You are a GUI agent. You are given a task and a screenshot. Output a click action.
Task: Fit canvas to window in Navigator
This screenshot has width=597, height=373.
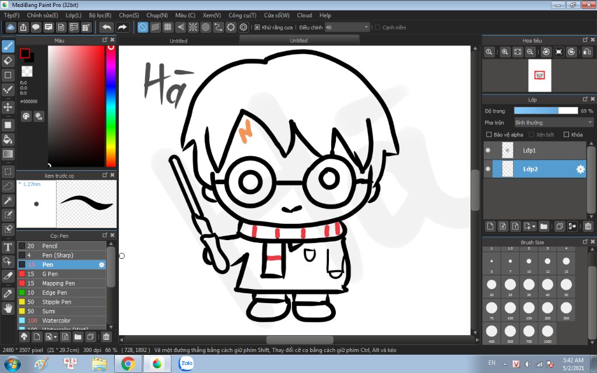pyautogui.click(x=518, y=52)
